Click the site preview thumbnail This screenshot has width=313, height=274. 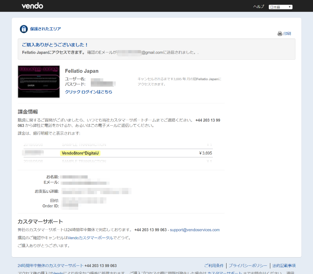coord(39,81)
